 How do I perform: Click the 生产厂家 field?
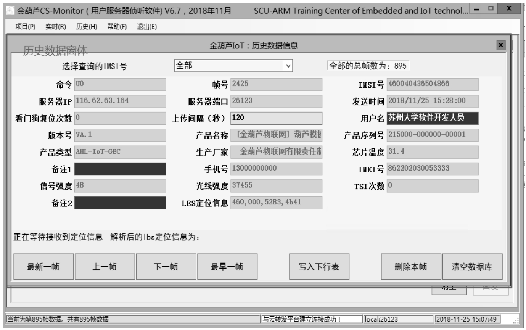[x=277, y=152]
